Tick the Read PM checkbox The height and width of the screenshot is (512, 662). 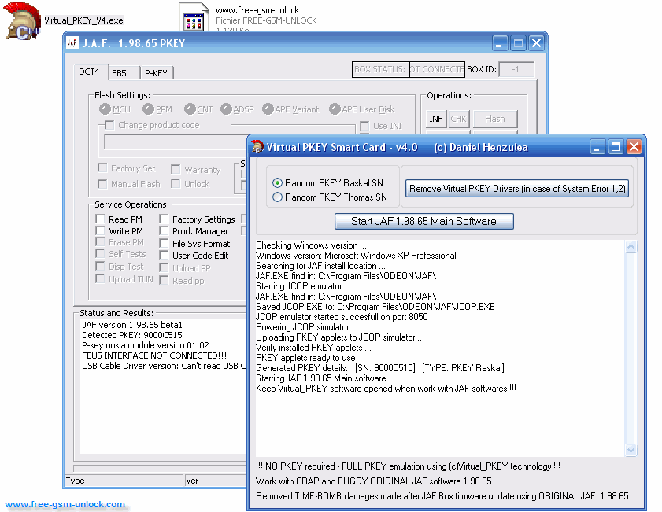tap(101, 219)
